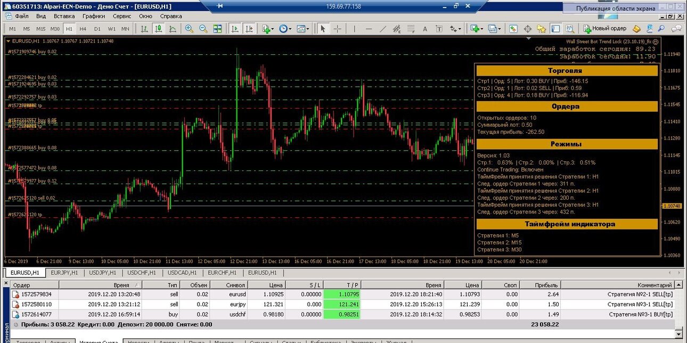687x343 pixels.
Task: Open the chart templates dropdown
Action: 303,29
